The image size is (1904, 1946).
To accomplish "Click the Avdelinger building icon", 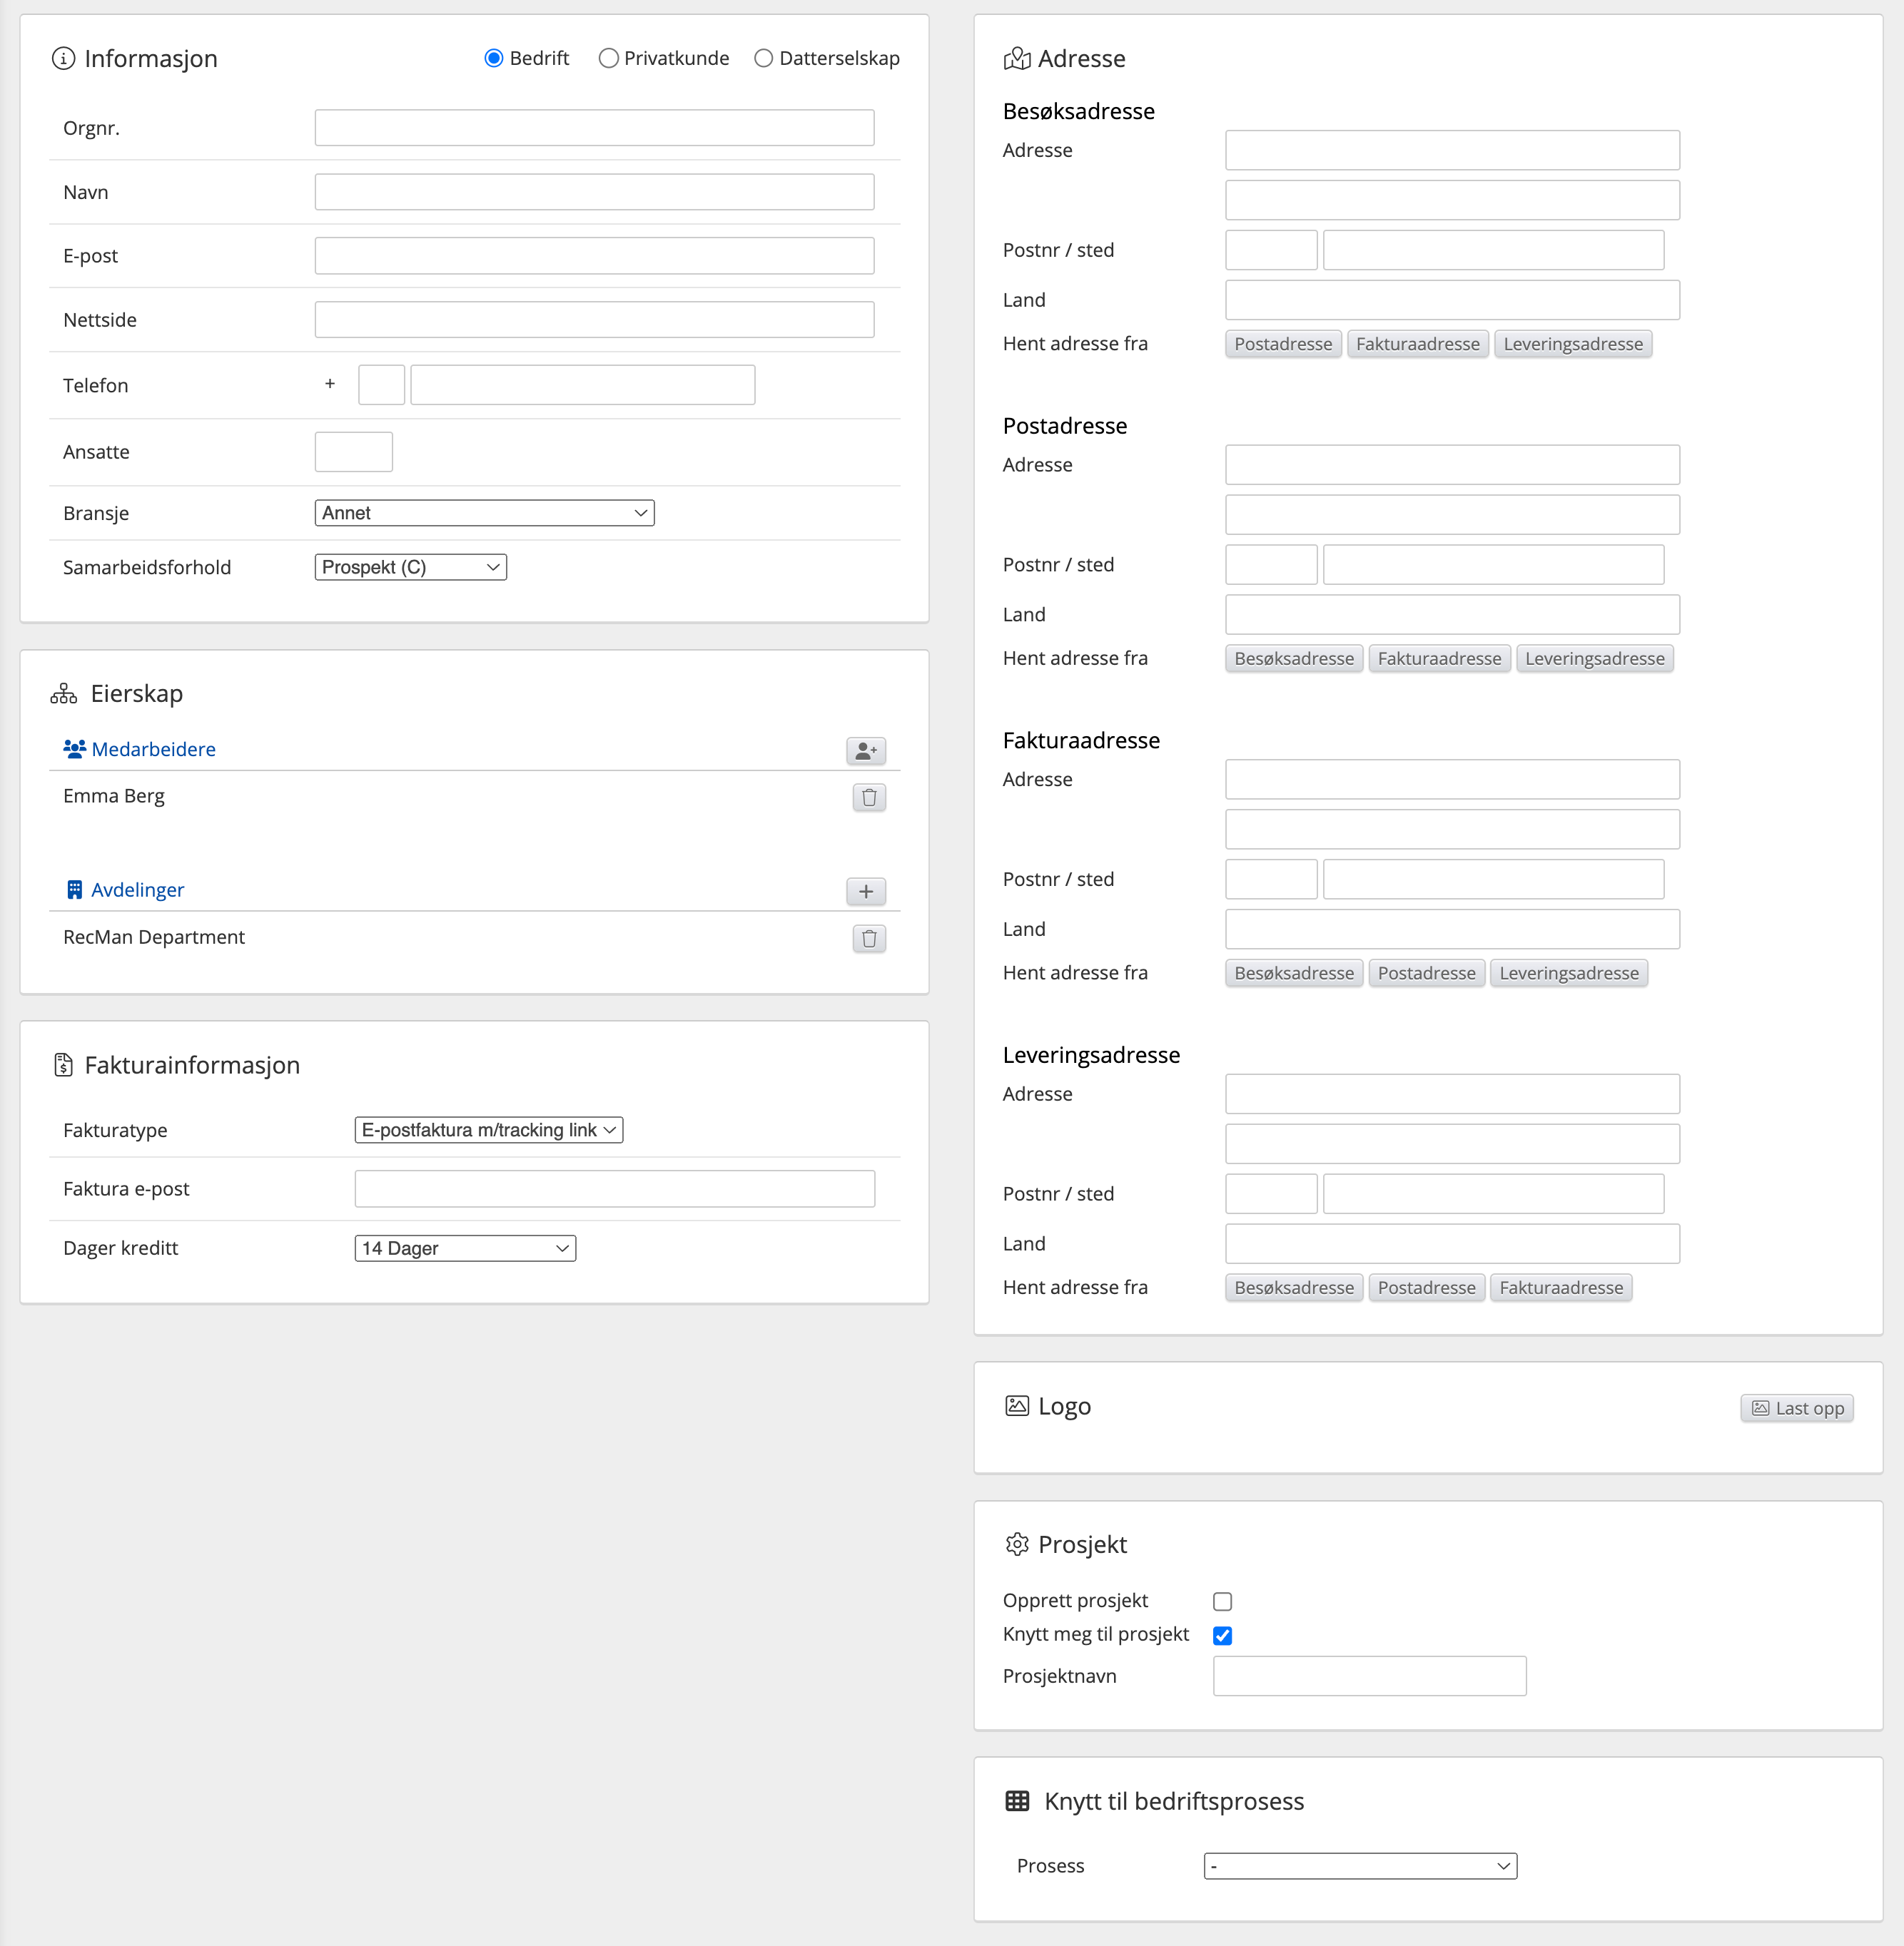I will pyautogui.click(x=74, y=890).
